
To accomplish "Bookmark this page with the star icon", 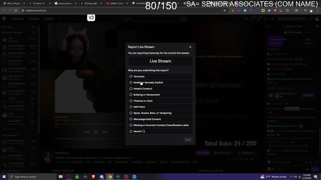I will (x=225, y=10).
